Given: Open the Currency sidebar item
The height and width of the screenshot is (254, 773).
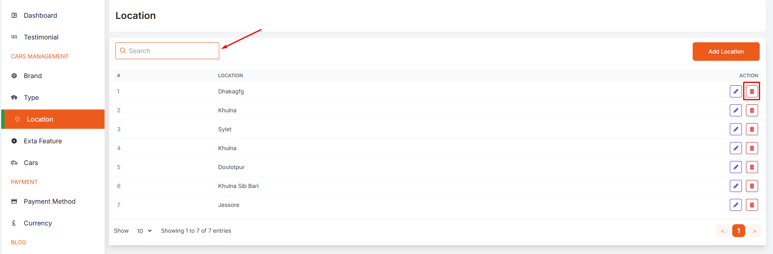Looking at the screenshot, I should click(38, 223).
